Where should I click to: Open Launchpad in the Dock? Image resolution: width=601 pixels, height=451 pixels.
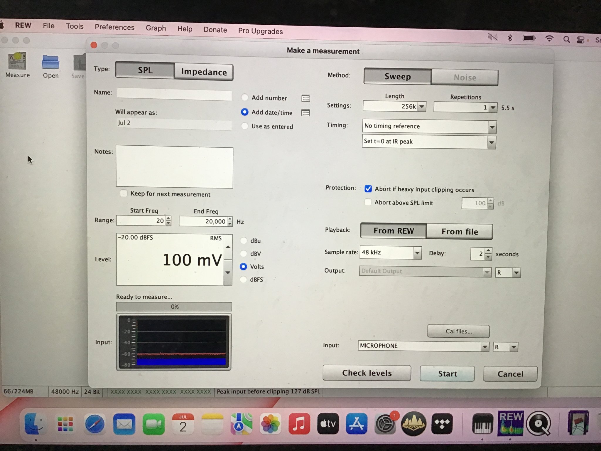65,424
